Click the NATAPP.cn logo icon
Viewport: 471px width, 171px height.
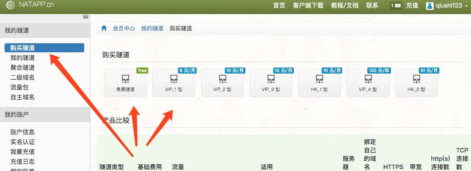[x=10, y=5]
